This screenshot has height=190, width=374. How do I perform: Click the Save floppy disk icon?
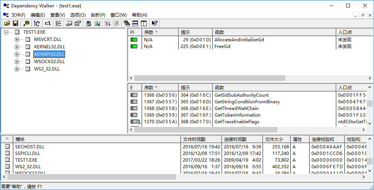[x=16, y=23]
